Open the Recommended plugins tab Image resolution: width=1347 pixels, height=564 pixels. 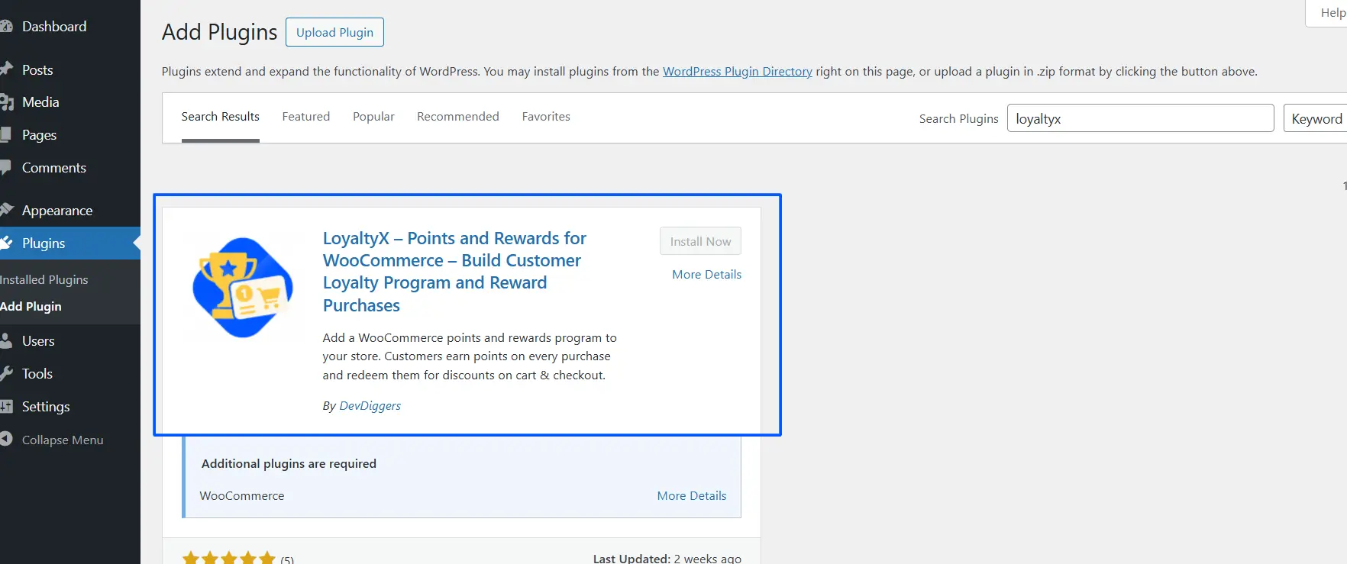457,117
